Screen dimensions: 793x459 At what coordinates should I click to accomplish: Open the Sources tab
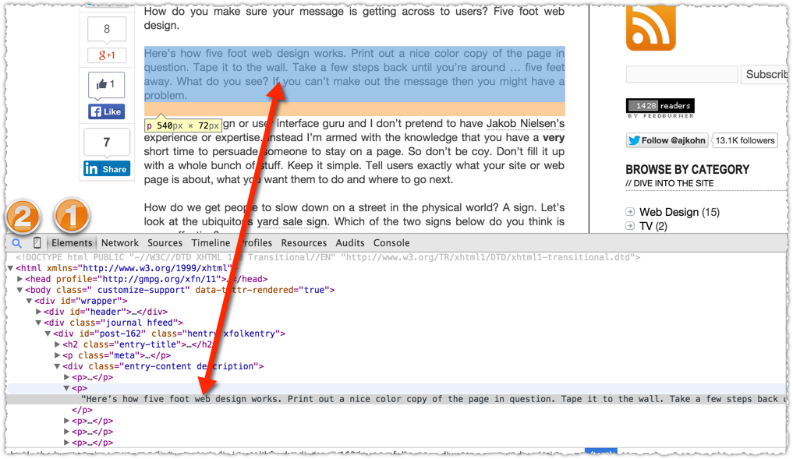pyautogui.click(x=165, y=242)
